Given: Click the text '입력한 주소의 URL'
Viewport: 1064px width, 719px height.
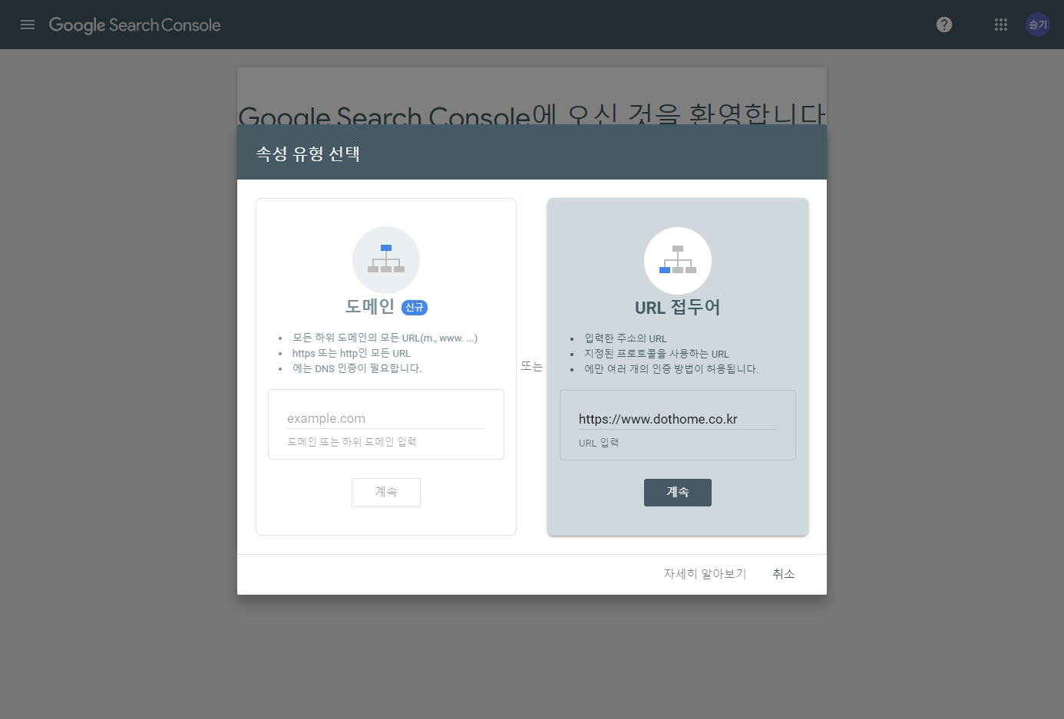Looking at the screenshot, I should click(x=626, y=338).
